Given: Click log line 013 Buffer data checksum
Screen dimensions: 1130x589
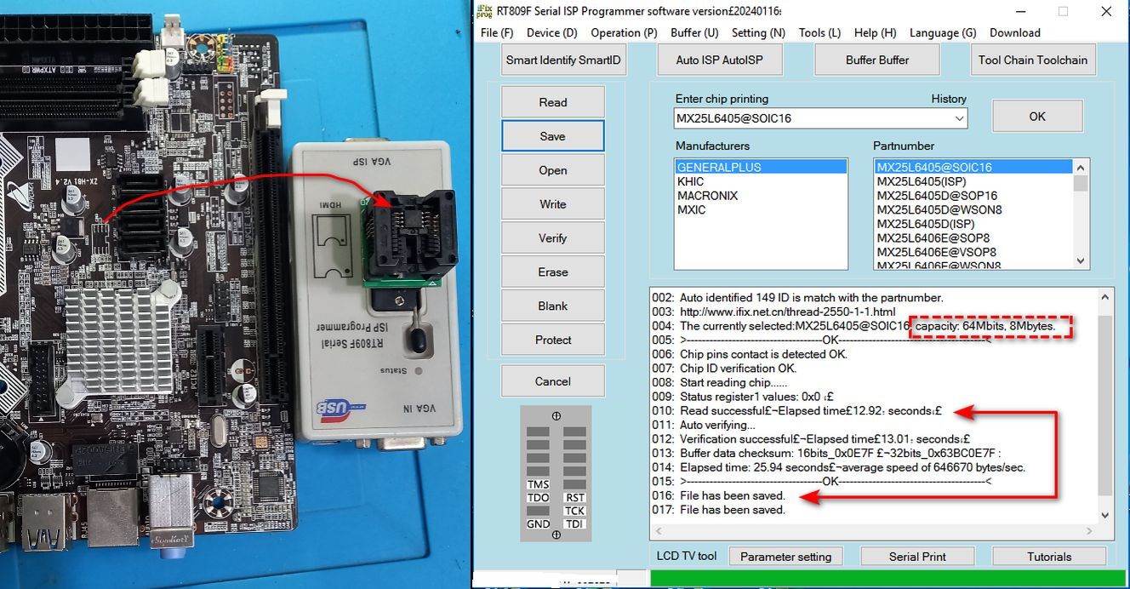Looking at the screenshot, I should (x=826, y=453).
